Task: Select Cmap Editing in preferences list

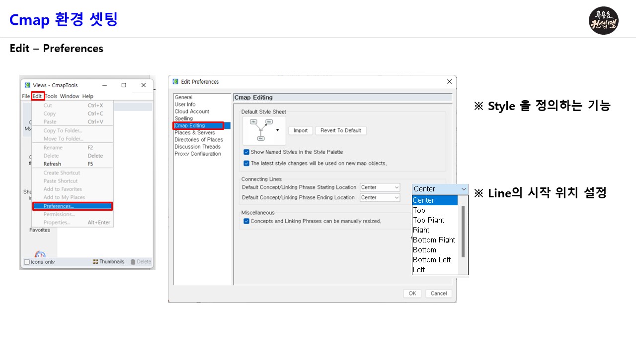Action: tap(202, 126)
